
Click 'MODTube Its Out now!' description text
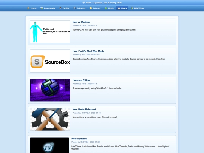(x=121, y=148)
